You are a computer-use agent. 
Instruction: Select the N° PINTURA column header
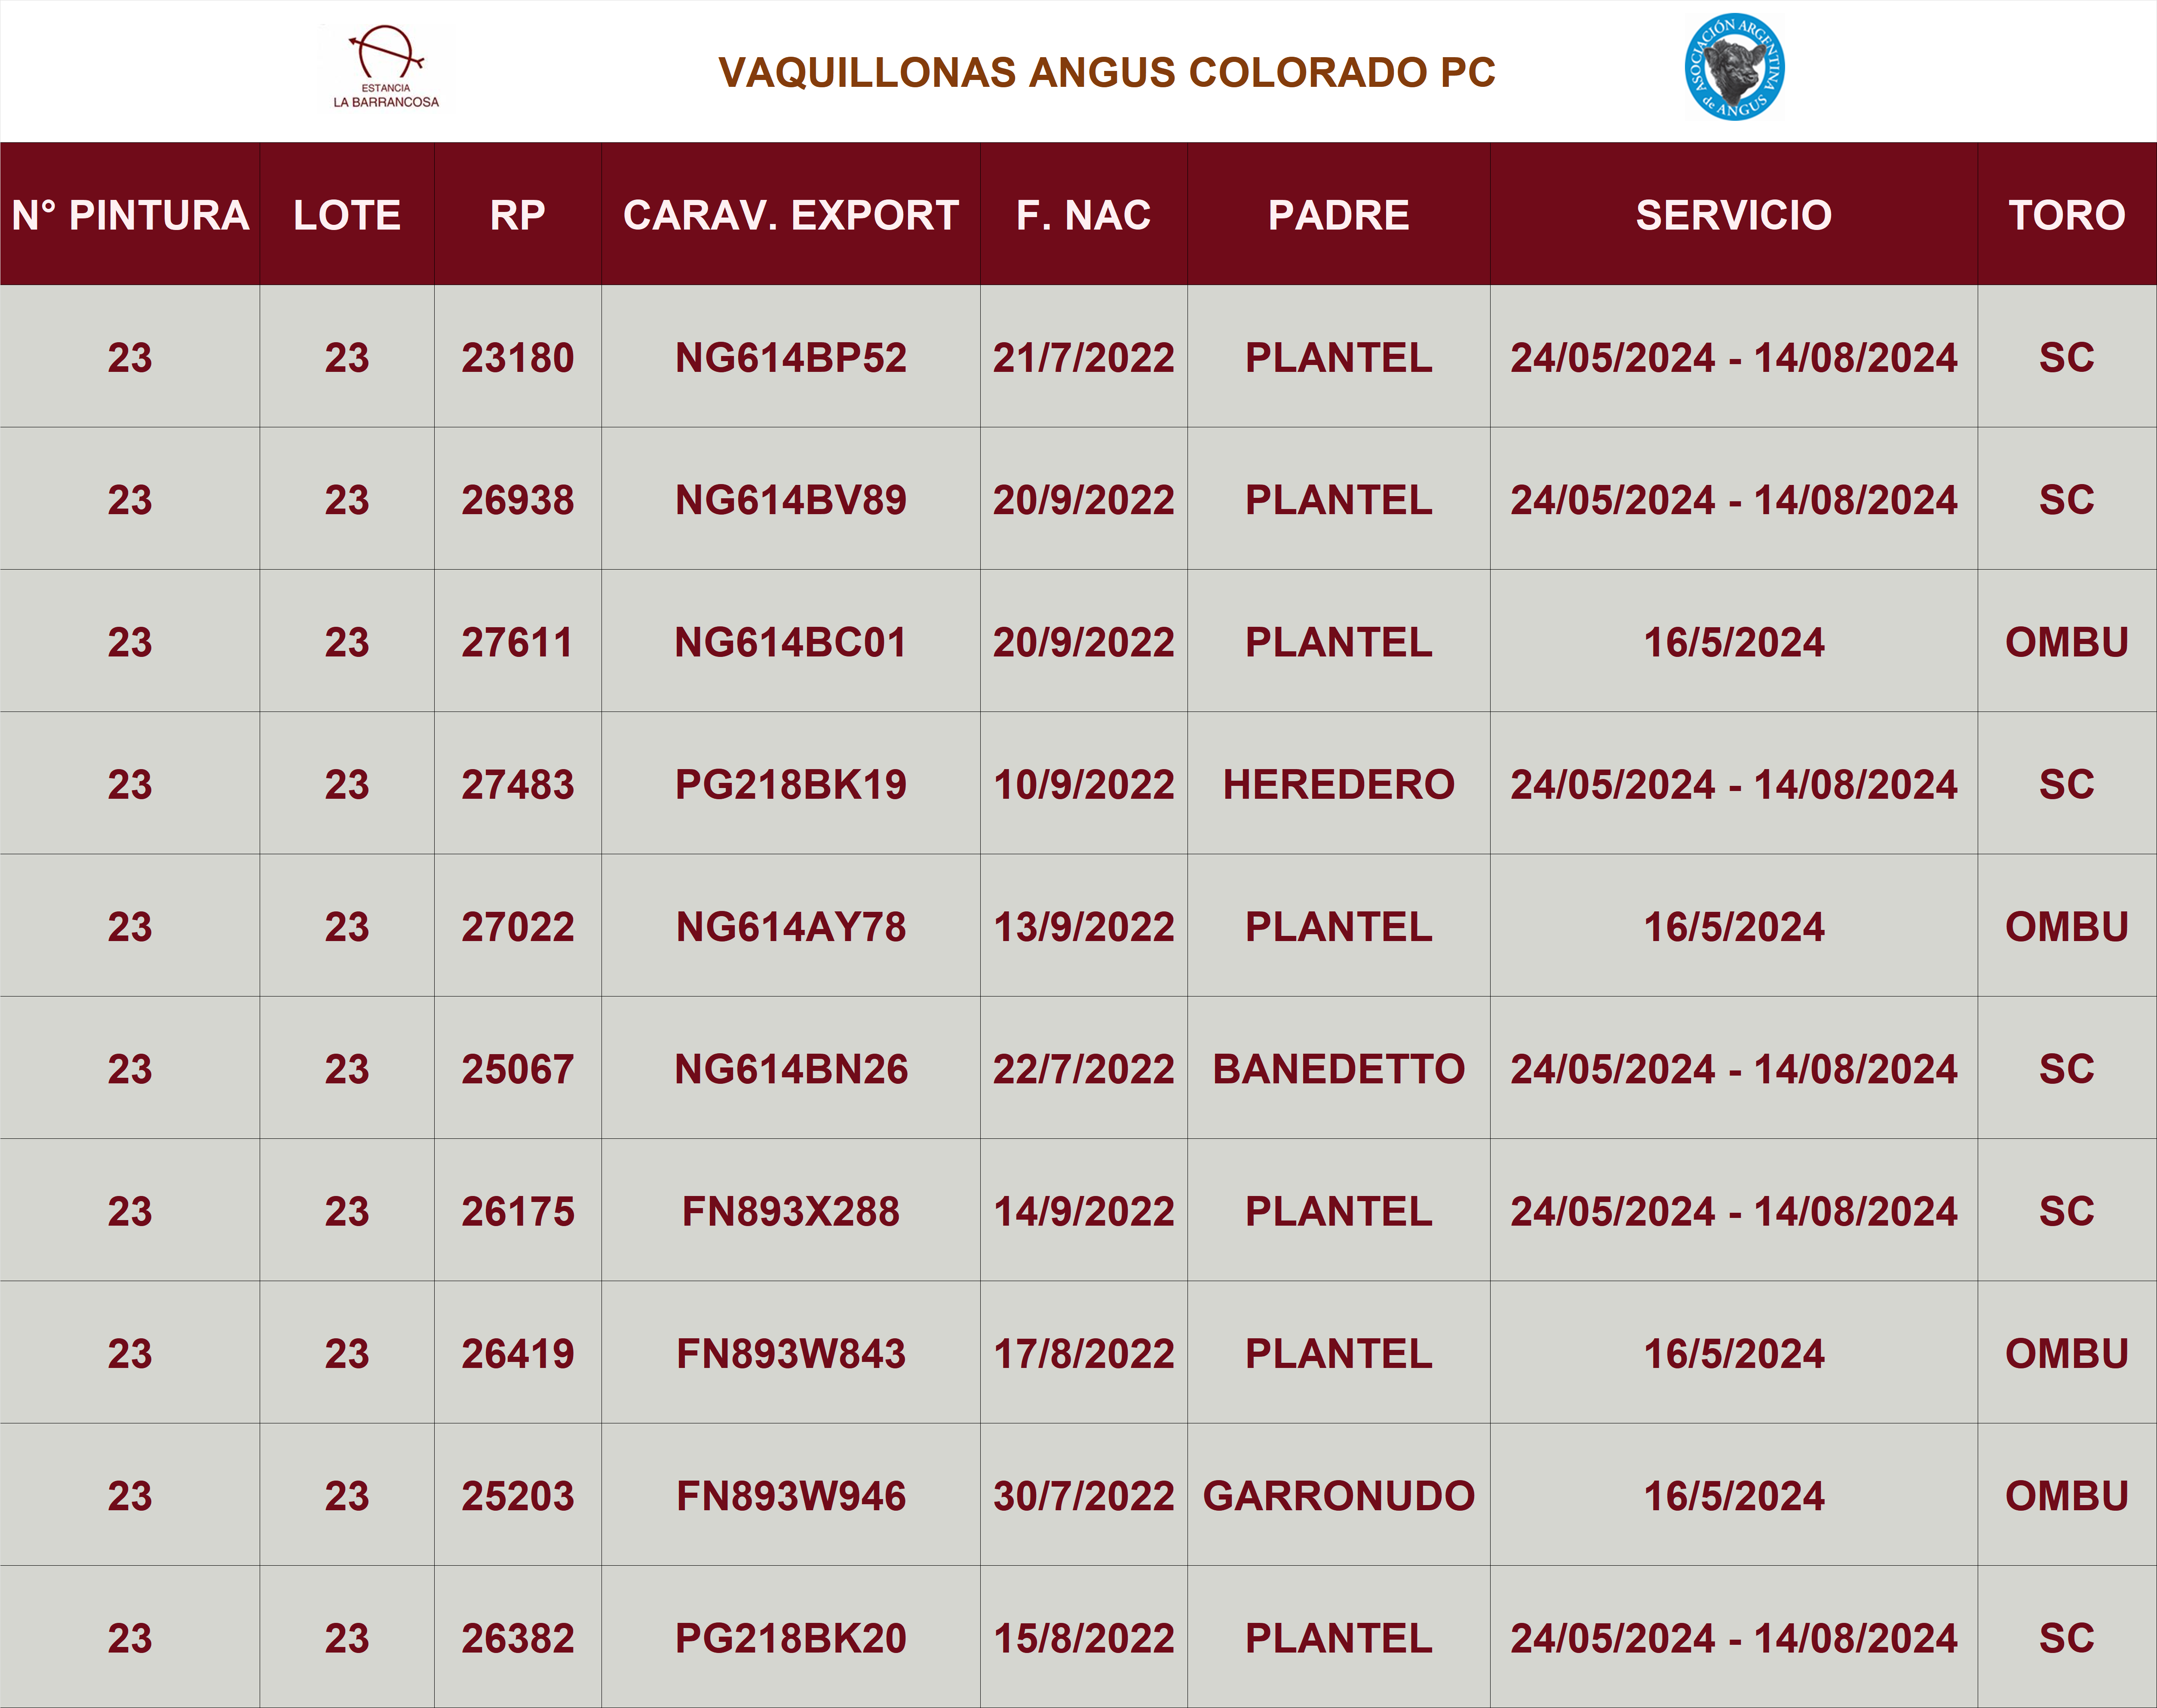click(130, 215)
